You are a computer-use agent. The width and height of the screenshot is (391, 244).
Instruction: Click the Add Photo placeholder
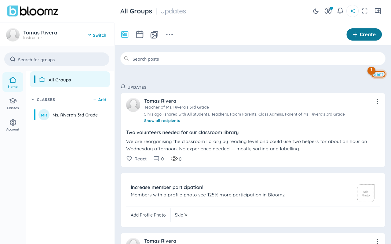(366, 193)
